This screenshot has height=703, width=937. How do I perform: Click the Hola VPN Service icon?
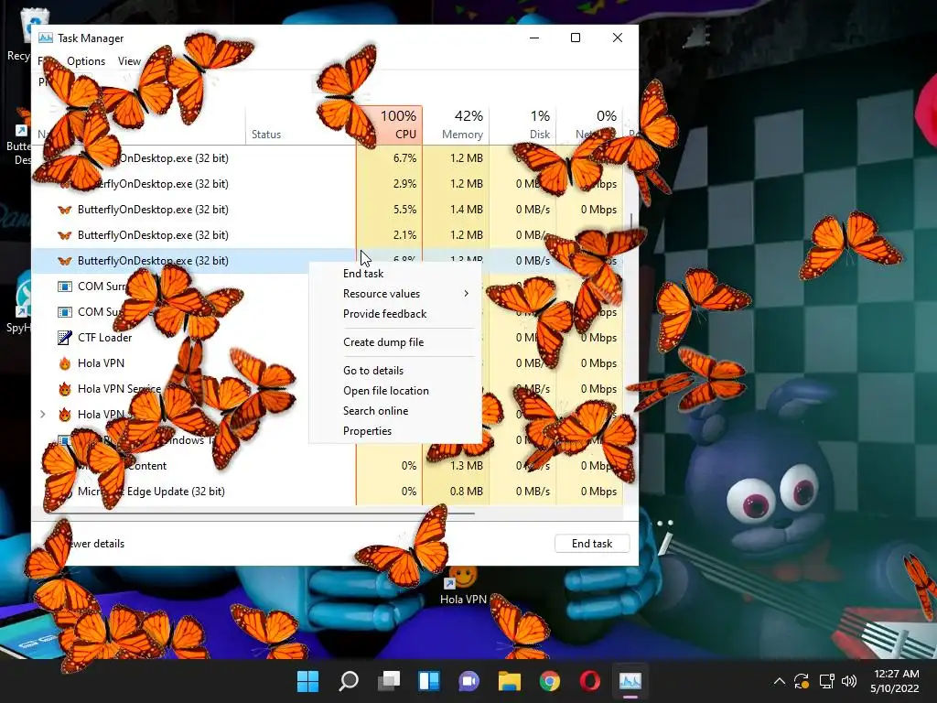point(65,389)
